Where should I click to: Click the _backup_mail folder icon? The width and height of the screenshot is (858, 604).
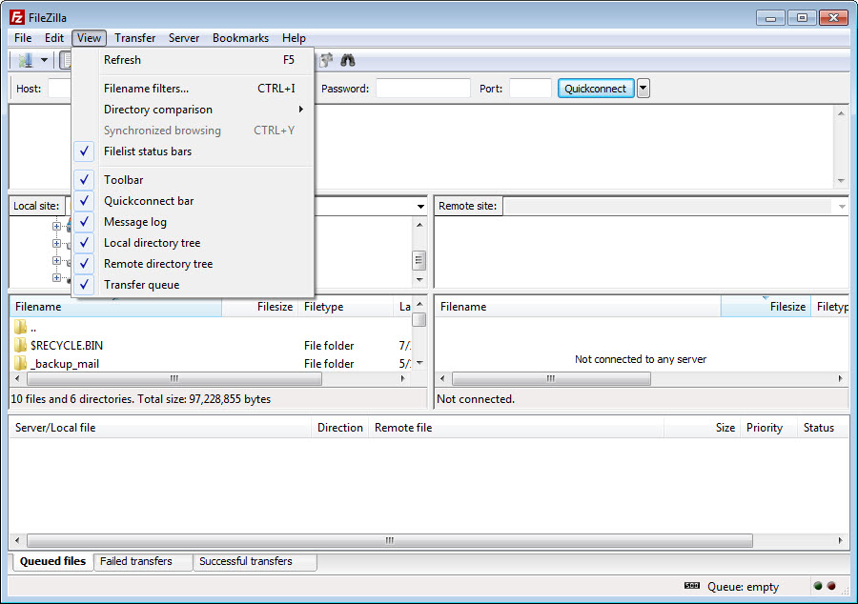coord(20,363)
